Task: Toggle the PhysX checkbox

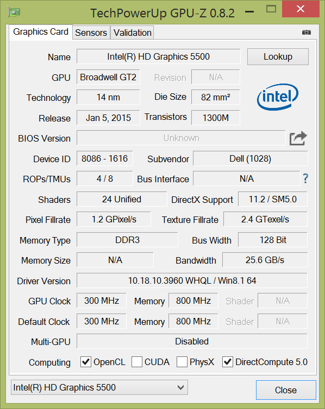Action: pyautogui.click(x=182, y=362)
